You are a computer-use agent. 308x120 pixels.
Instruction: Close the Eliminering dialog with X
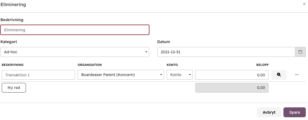coord(304,4)
